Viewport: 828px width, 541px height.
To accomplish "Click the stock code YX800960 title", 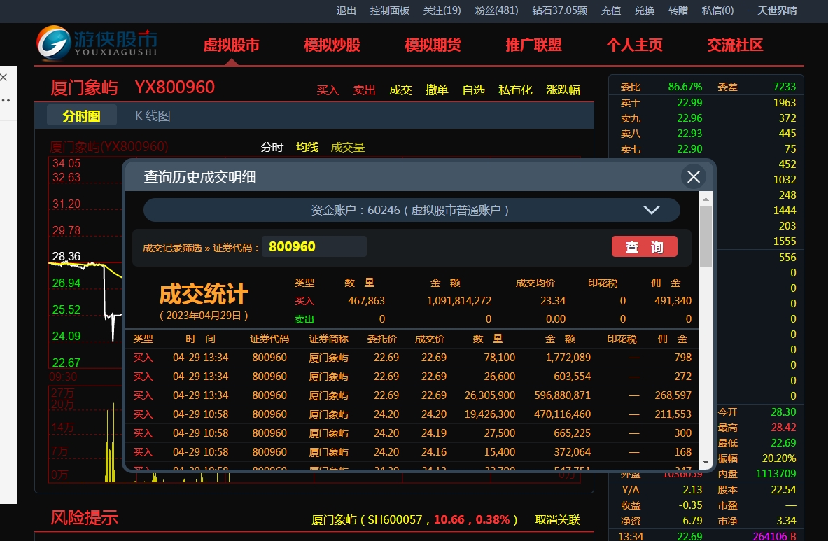I will [175, 87].
